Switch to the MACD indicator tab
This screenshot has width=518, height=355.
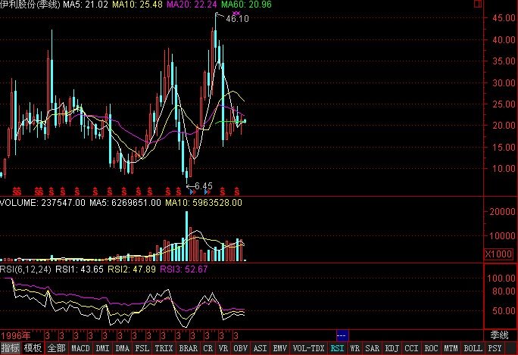[80, 349]
